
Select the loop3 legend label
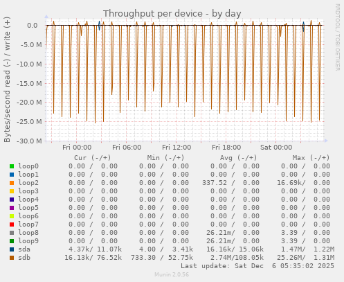pos(28,191)
